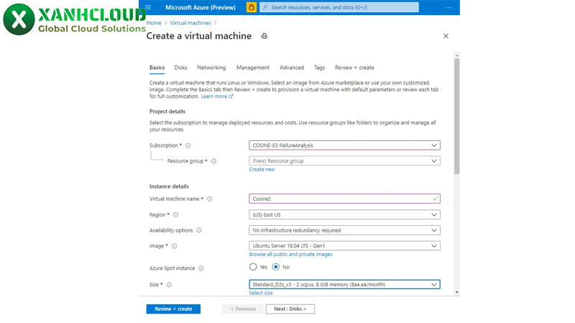Click the orange preview bug icon
The image size is (575, 323).
pos(251,7)
